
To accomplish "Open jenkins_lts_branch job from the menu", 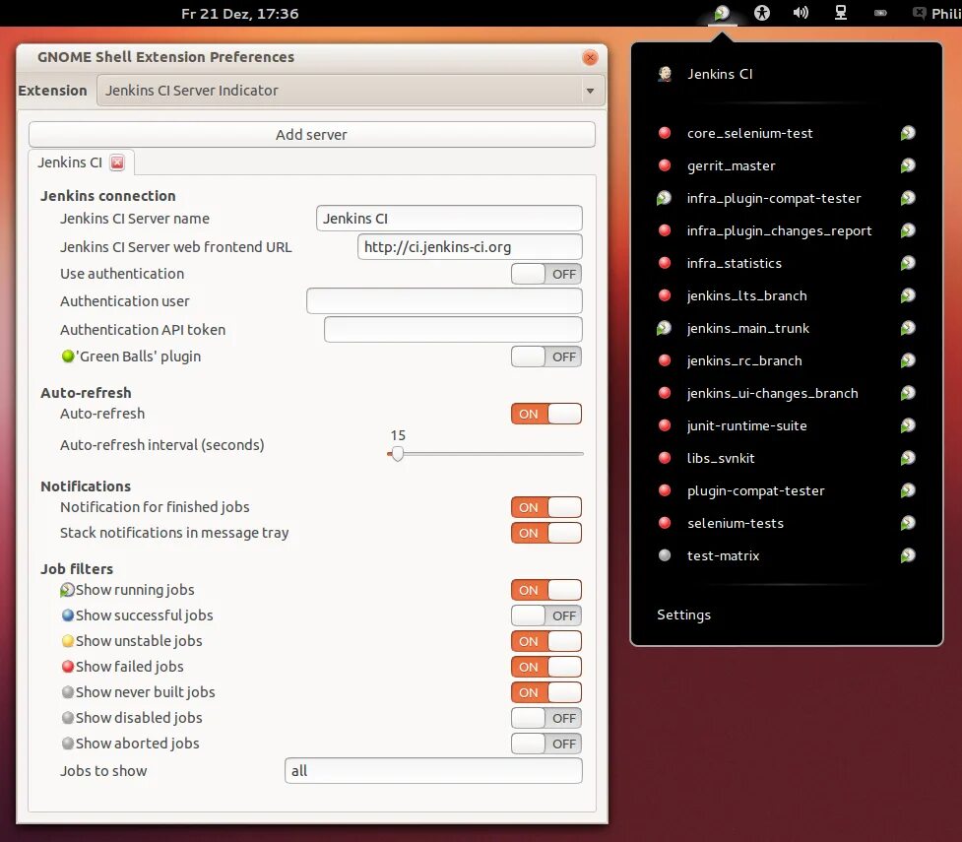I will tap(746, 295).
